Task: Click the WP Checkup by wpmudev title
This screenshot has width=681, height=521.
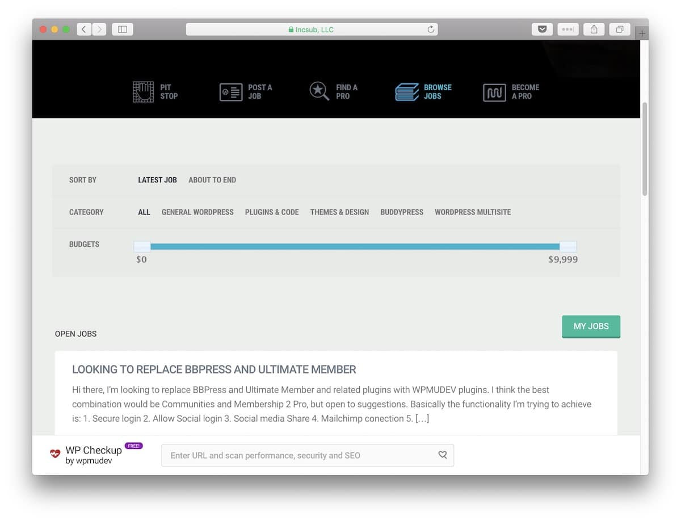Action: point(94,455)
